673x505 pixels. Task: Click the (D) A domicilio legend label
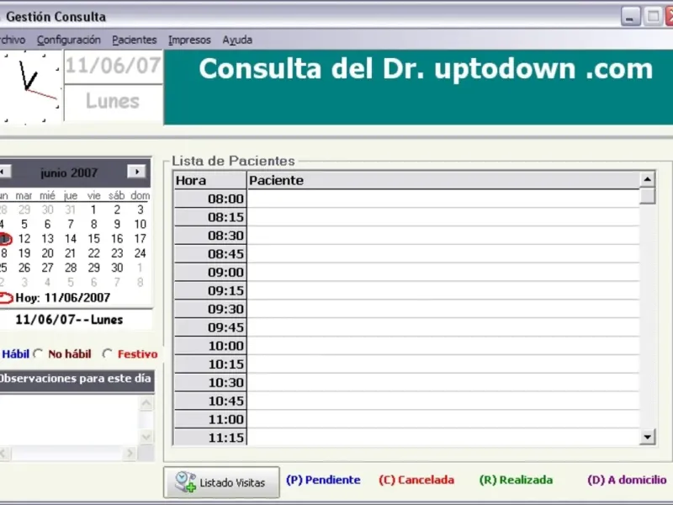point(627,480)
